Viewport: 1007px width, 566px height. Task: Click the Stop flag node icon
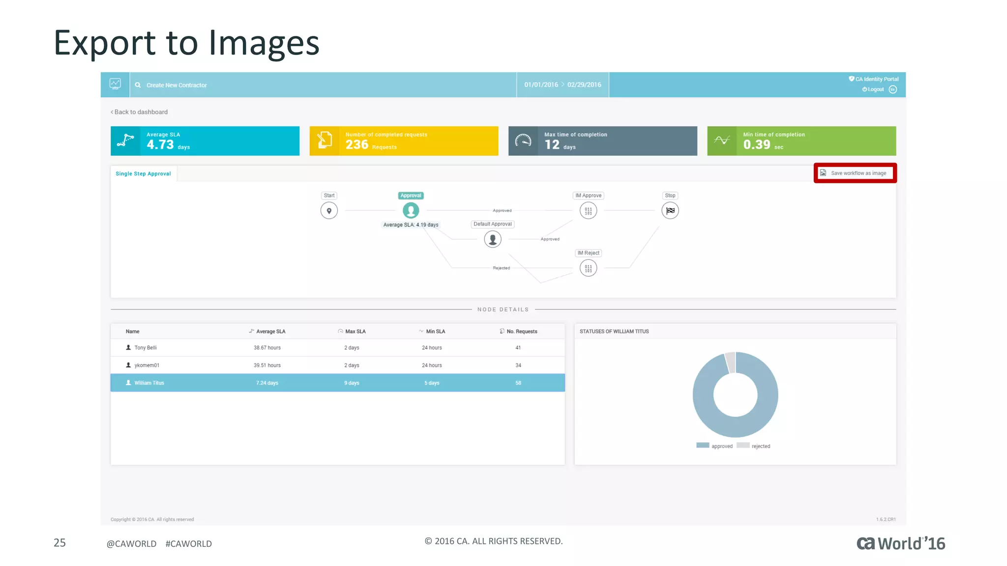tap(670, 211)
